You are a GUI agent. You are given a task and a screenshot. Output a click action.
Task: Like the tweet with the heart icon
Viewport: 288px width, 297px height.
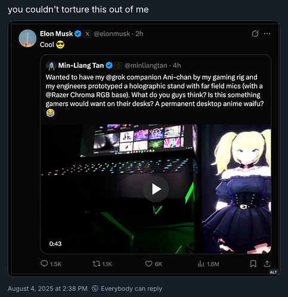tap(148, 264)
